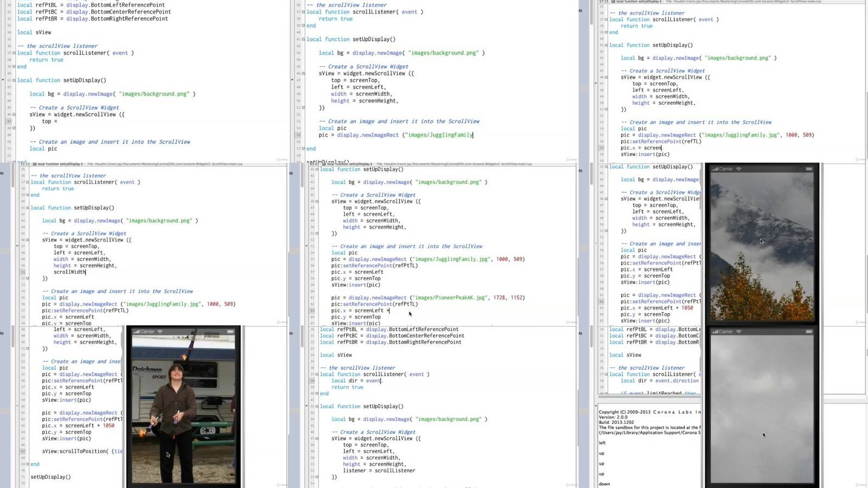Collapse newScrollView fold in pane with 'listener = scrollListener'

(x=317, y=439)
